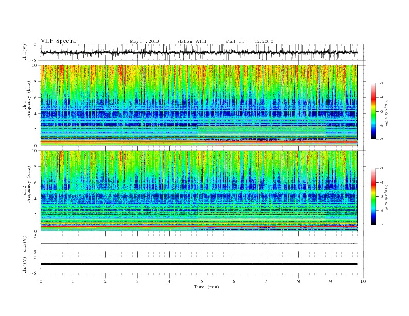Click the time axis tick label "3"

137,281
